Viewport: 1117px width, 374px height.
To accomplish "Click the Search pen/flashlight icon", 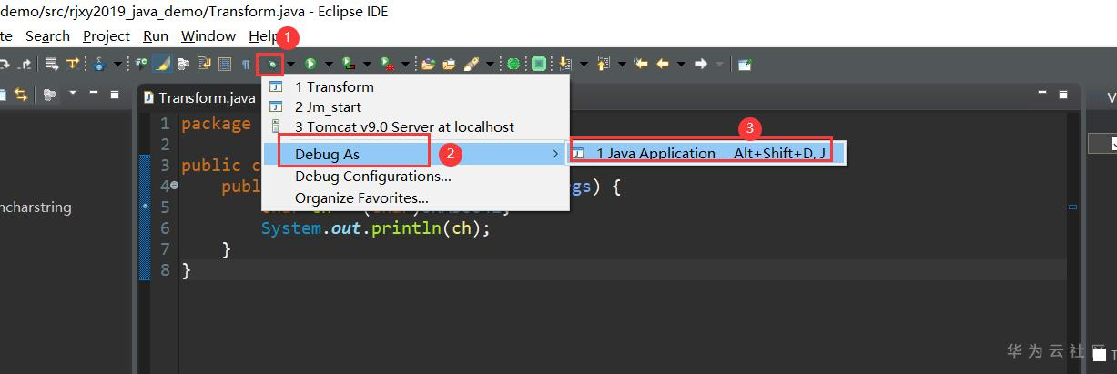I will click(472, 64).
